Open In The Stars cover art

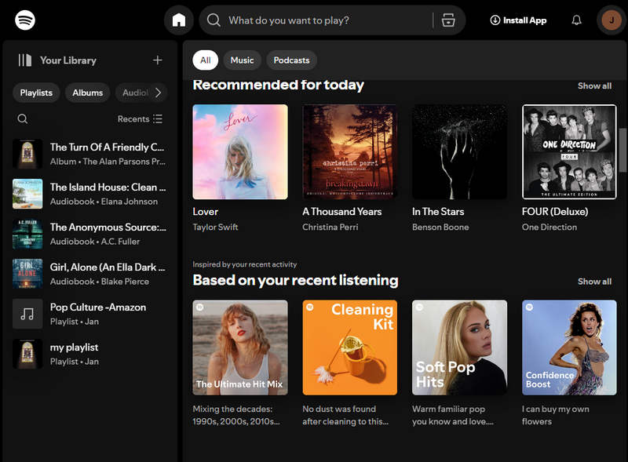(459, 151)
